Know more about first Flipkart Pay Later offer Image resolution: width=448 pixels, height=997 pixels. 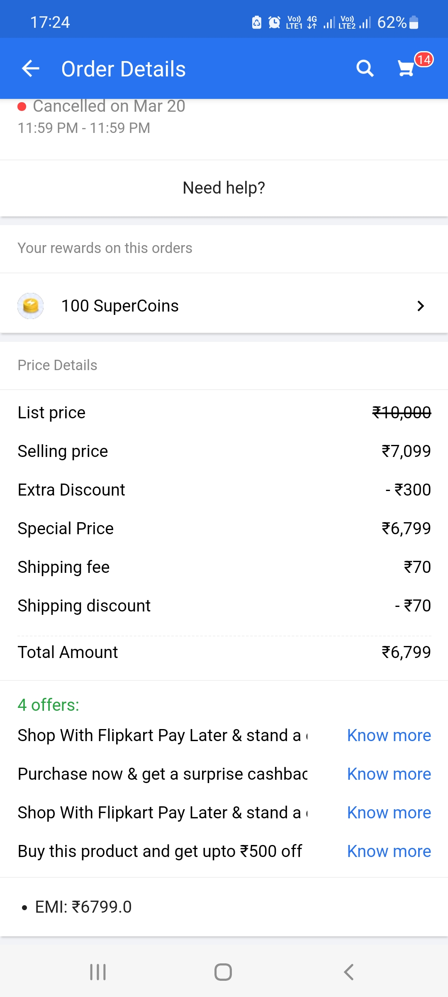(x=389, y=735)
